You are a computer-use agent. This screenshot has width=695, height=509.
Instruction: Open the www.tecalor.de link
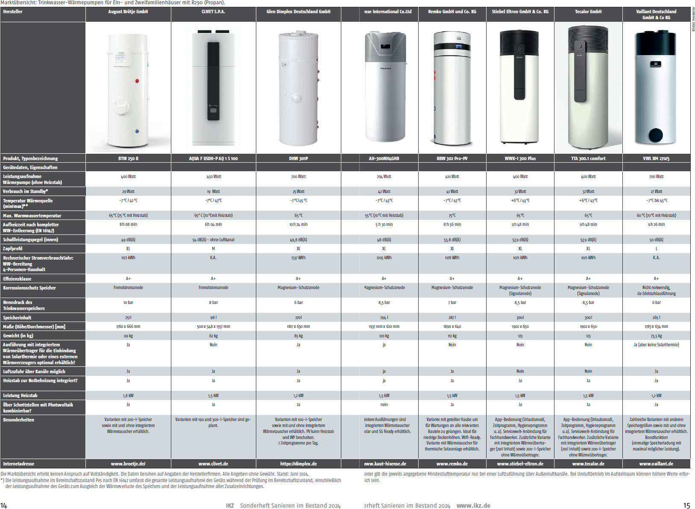588,464
